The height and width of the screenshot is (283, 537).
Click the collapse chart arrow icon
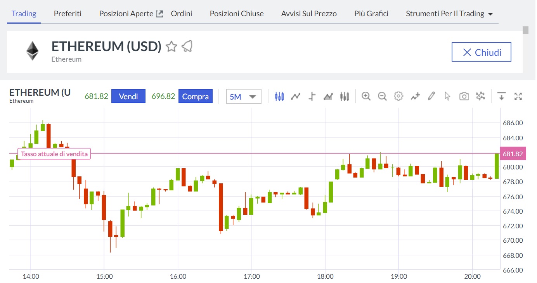pos(502,96)
